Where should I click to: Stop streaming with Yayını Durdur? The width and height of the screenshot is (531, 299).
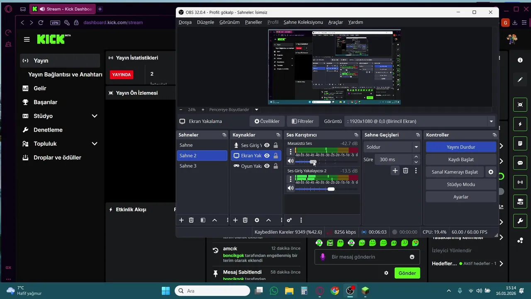[461, 147]
